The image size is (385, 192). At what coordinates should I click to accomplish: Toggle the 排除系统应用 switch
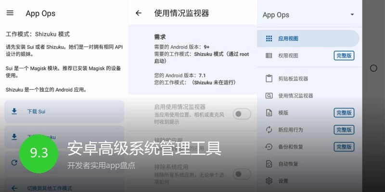(242, 174)
